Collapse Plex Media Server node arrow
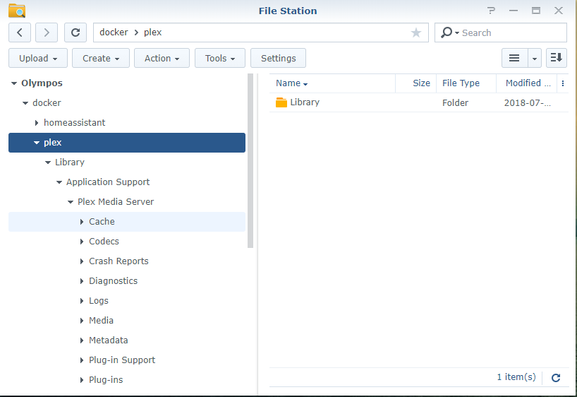 point(71,202)
